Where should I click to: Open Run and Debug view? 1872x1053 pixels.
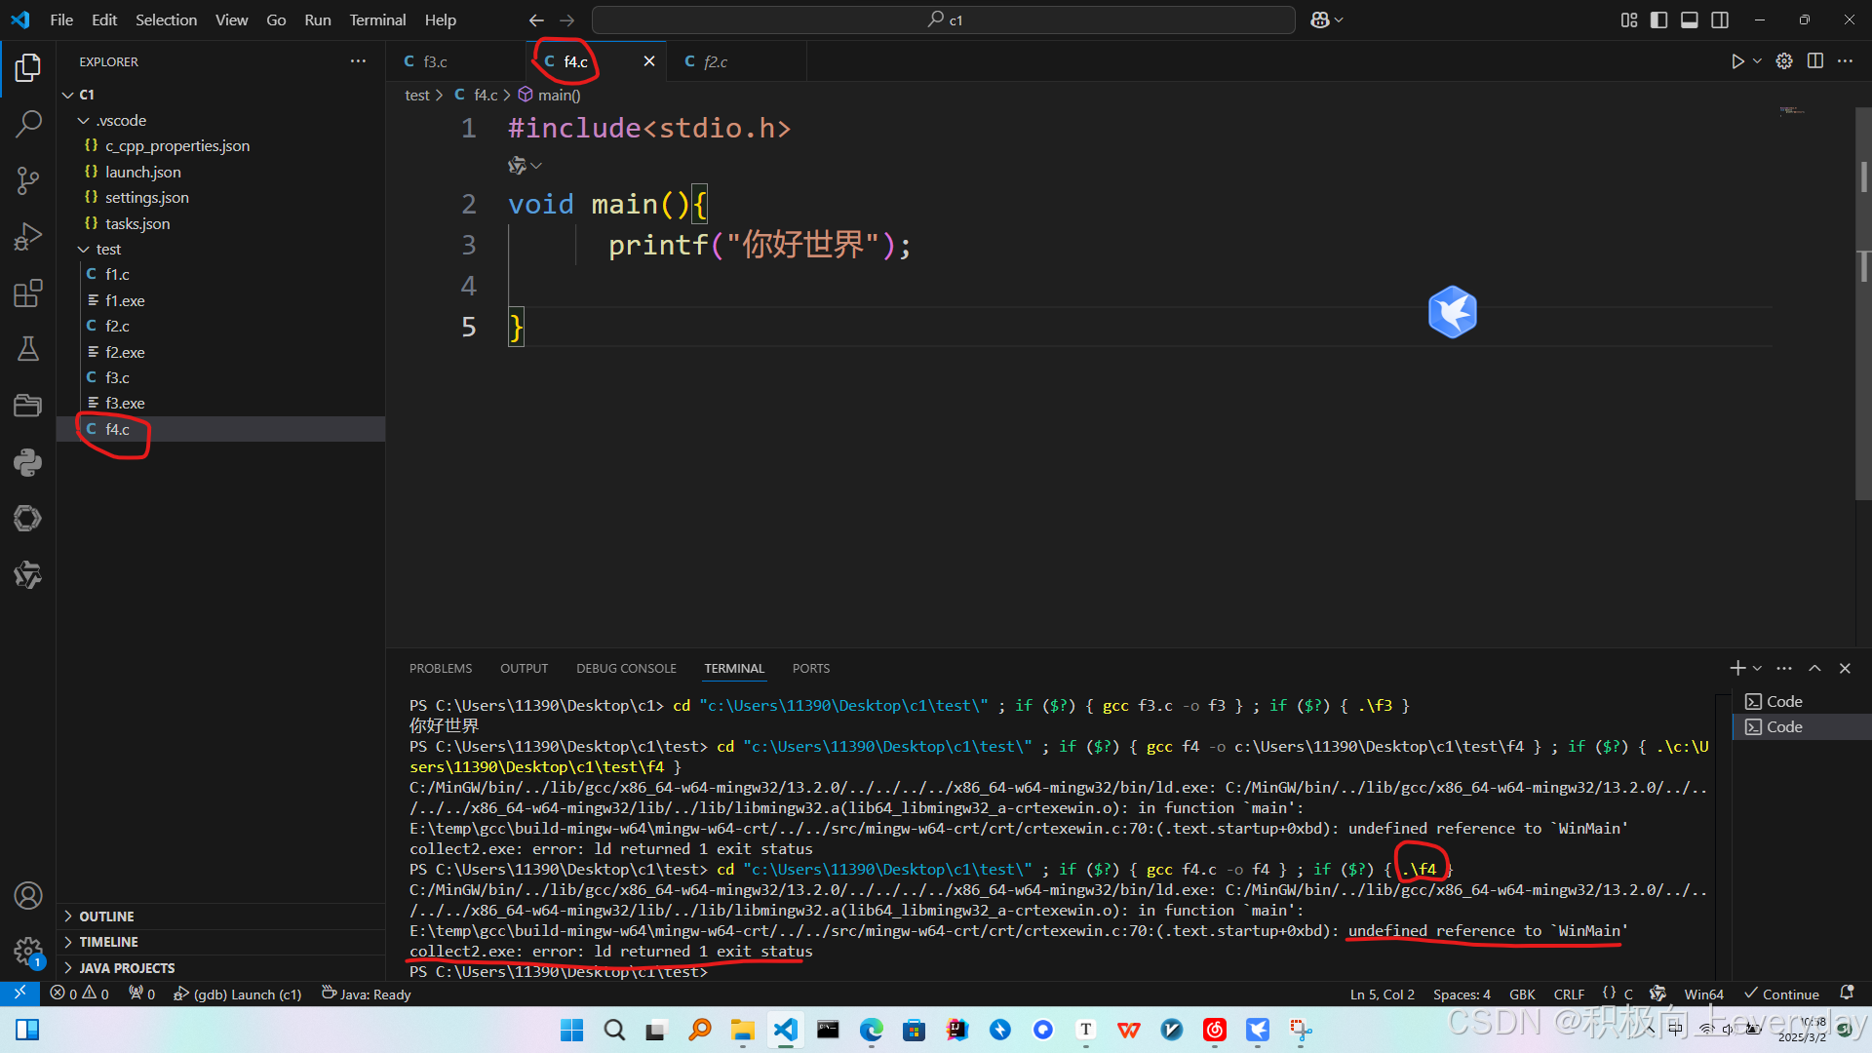click(28, 237)
